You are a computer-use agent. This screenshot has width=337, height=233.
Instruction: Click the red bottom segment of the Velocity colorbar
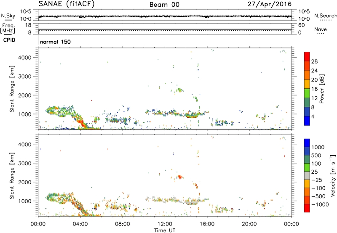pyautogui.click(x=307, y=208)
